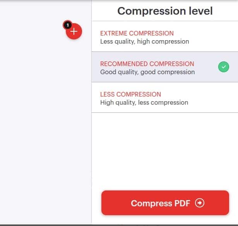The height and width of the screenshot is (226, 238).
Task: Click 'High quality, less compression' description
Action: [x=144, y=102]
